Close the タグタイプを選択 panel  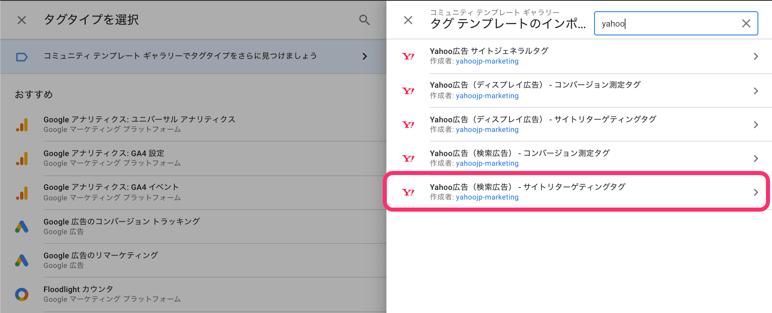tap(22, 20)
